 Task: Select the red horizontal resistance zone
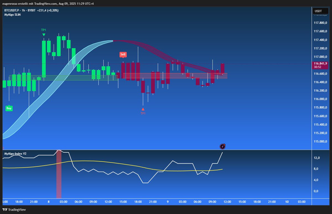click(175, 75)
